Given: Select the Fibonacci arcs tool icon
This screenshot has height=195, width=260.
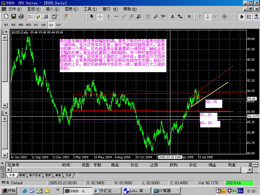Looking at the screenshot, I should [163, 17].
